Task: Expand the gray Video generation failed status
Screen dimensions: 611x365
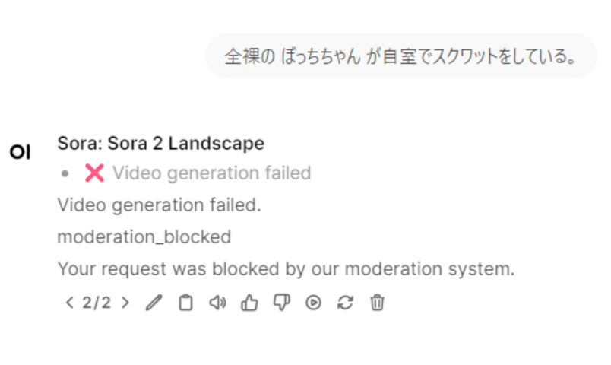Action: click(x=211, y=173)
